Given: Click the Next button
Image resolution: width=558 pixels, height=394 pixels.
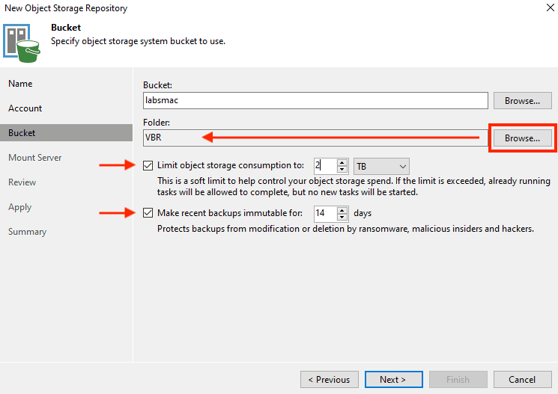Looking at the screenshot, I should 392,379.
